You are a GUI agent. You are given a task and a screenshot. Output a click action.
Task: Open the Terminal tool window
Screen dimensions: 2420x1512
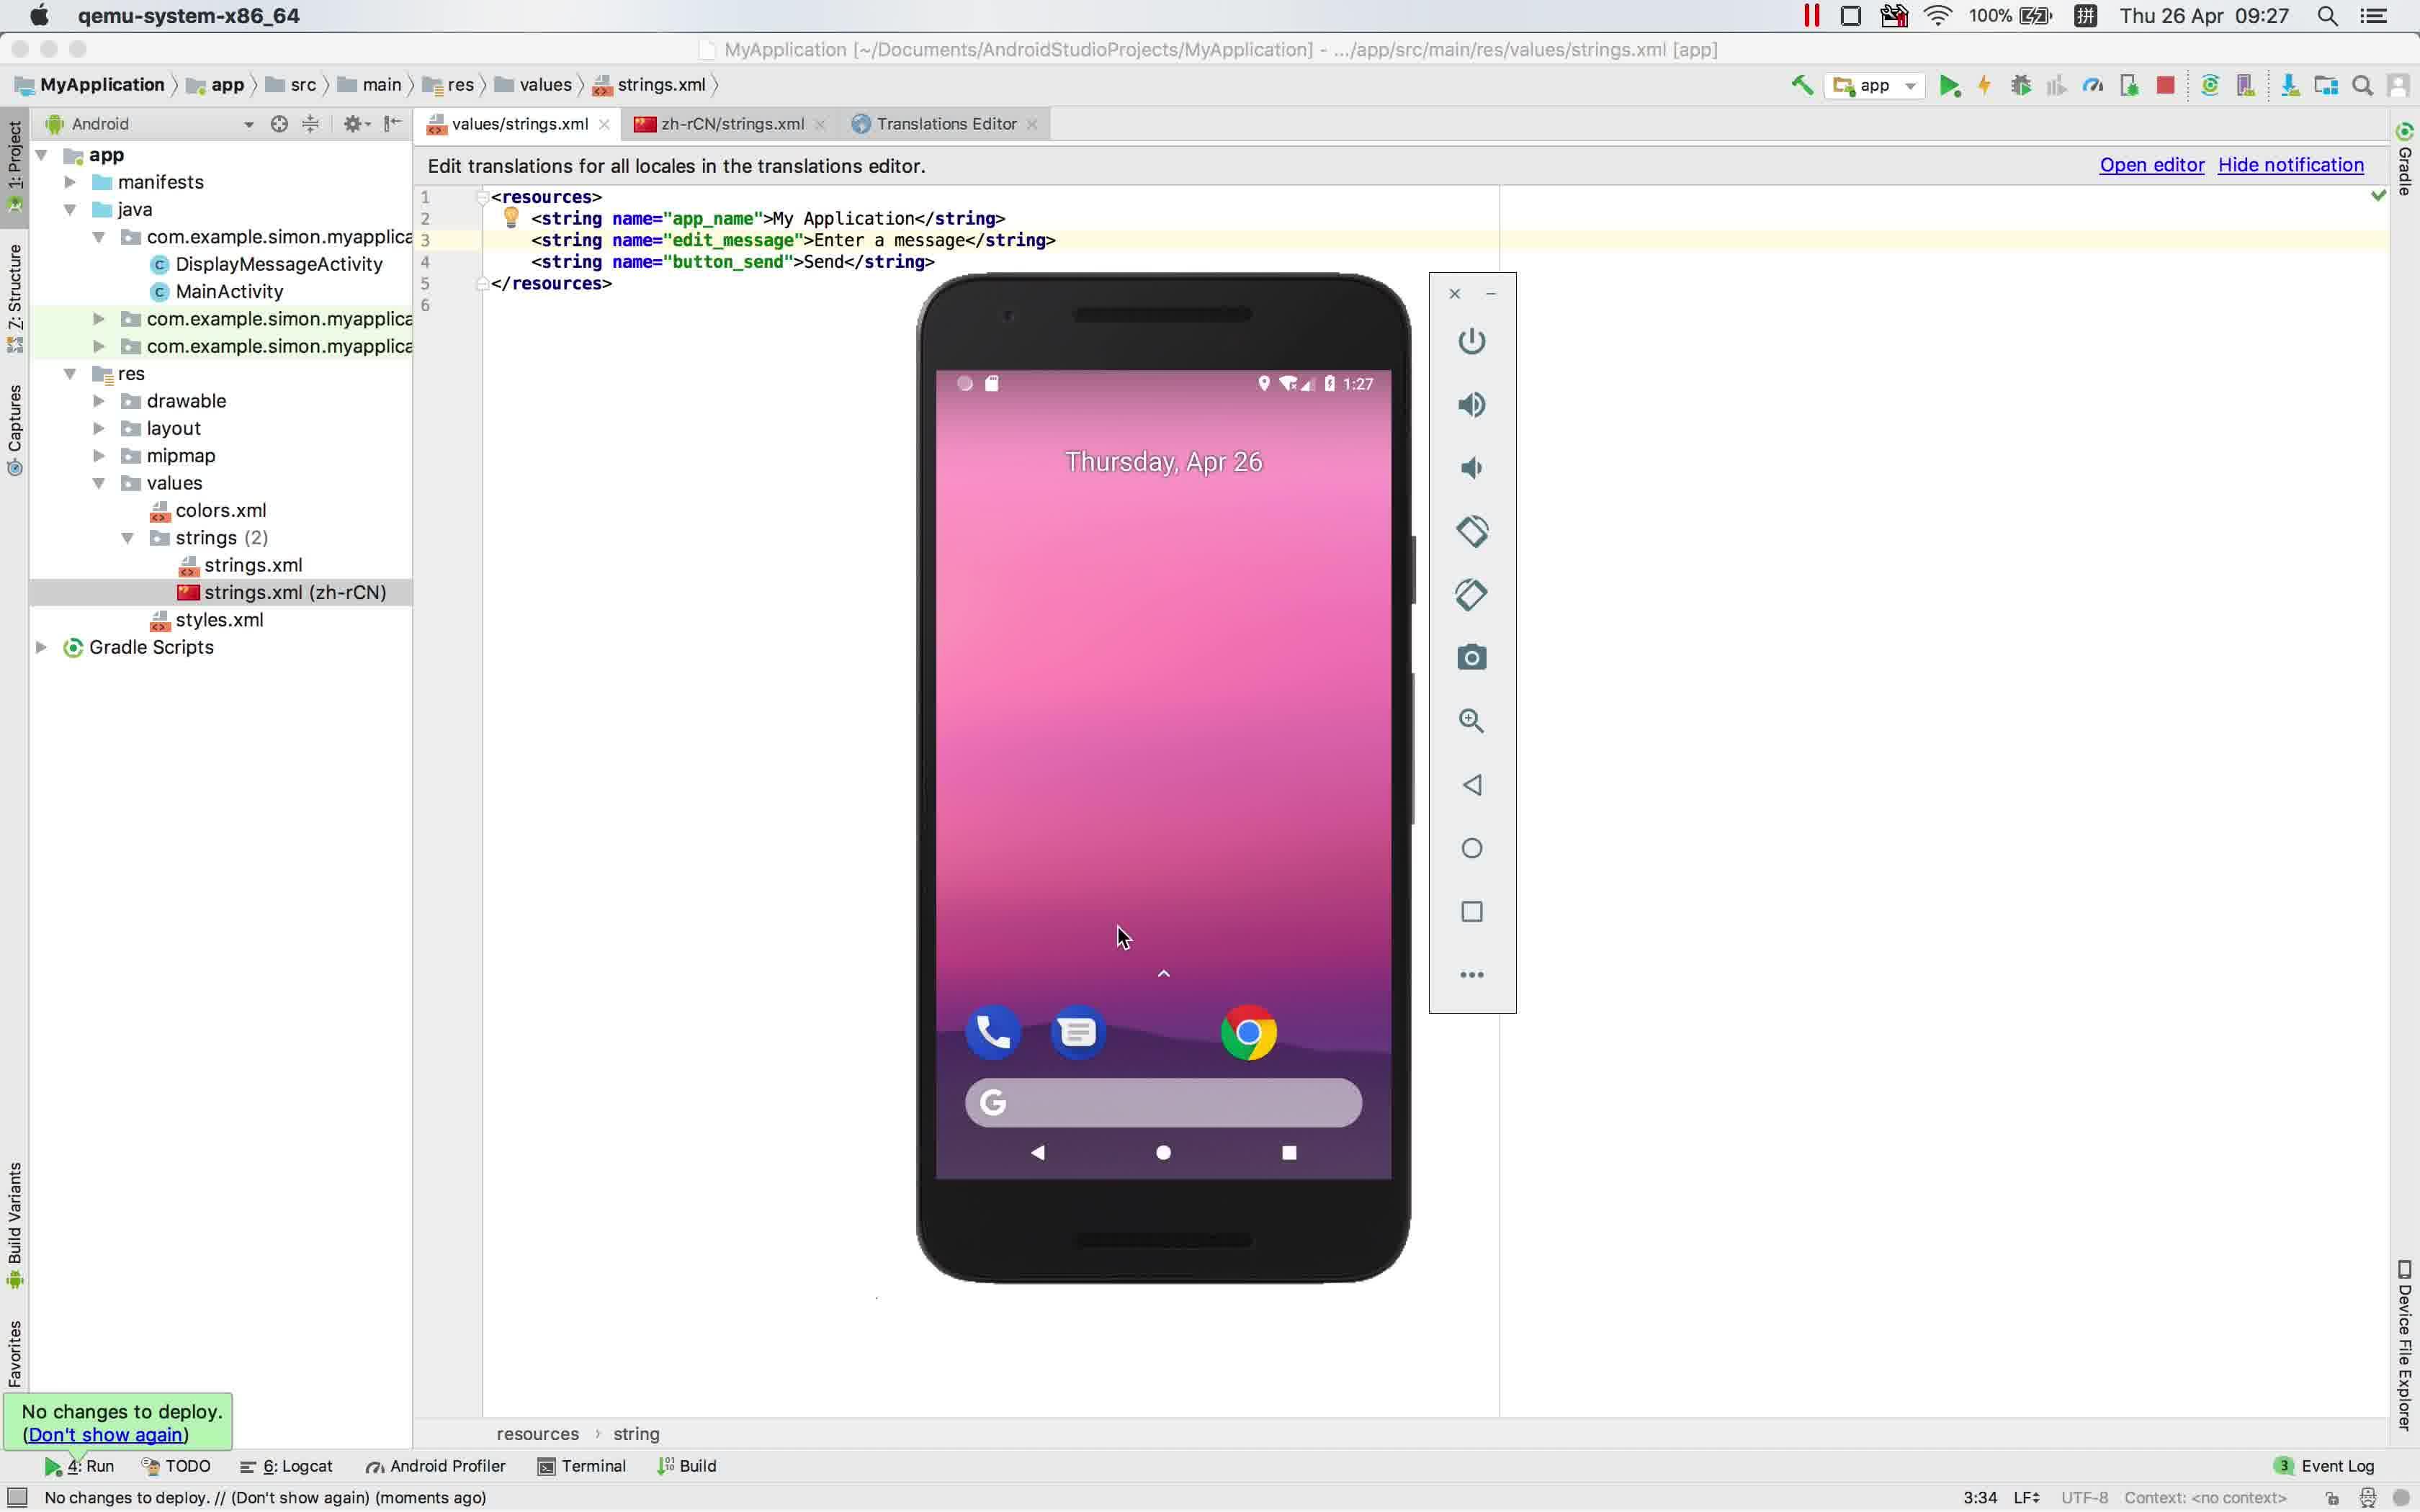[x=582, y=1466]
